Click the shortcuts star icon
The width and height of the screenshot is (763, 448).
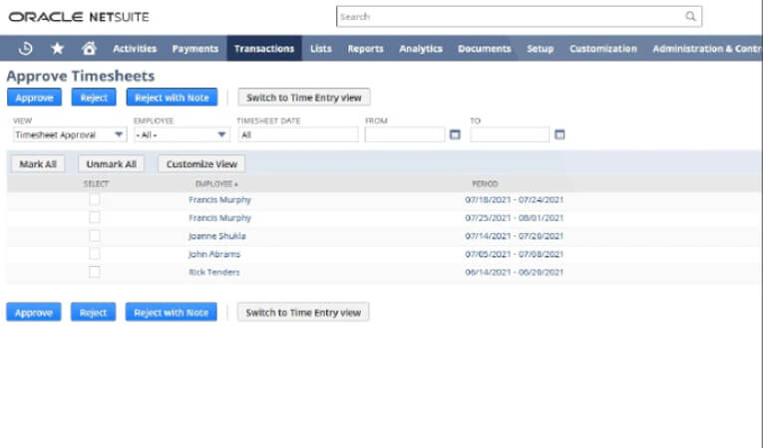57,48
